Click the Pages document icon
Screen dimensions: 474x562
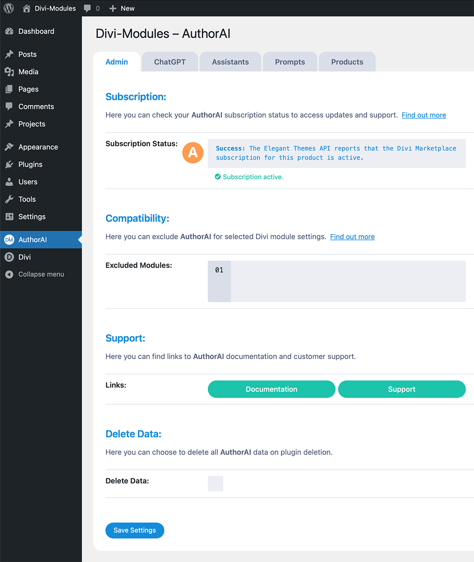click(9, 89)
